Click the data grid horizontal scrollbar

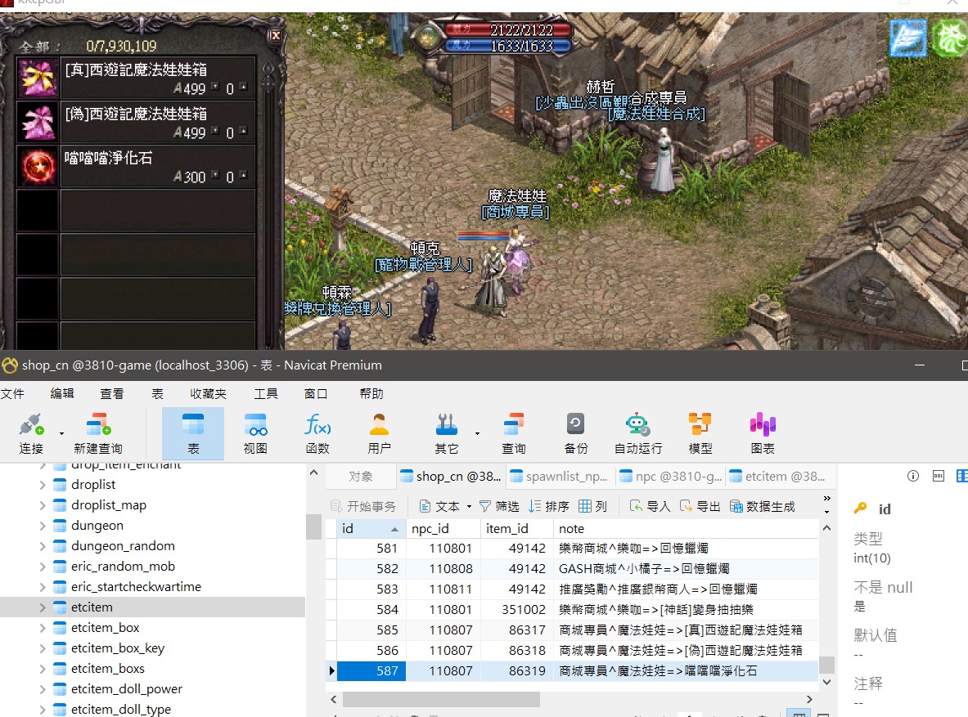coord(441,699)
